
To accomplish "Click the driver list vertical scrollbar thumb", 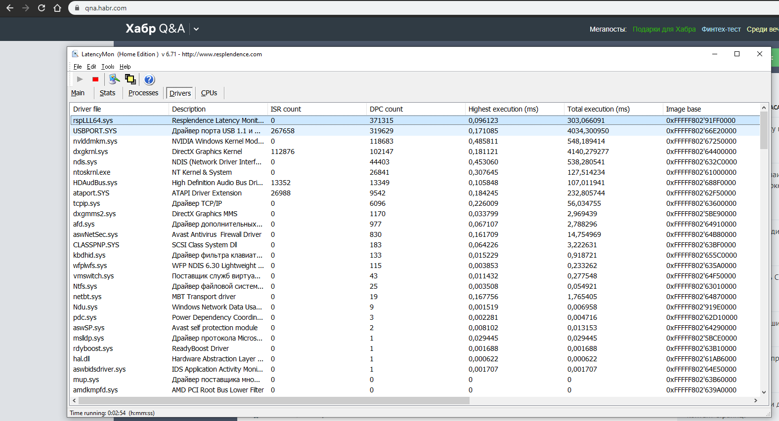I will [x=764, y=130].
